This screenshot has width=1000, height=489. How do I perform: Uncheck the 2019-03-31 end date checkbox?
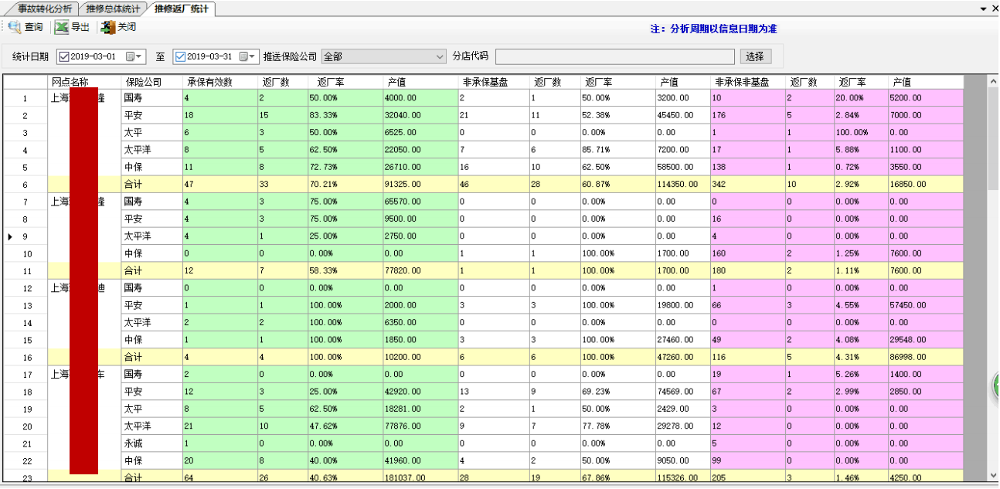[x=181, y=56]
